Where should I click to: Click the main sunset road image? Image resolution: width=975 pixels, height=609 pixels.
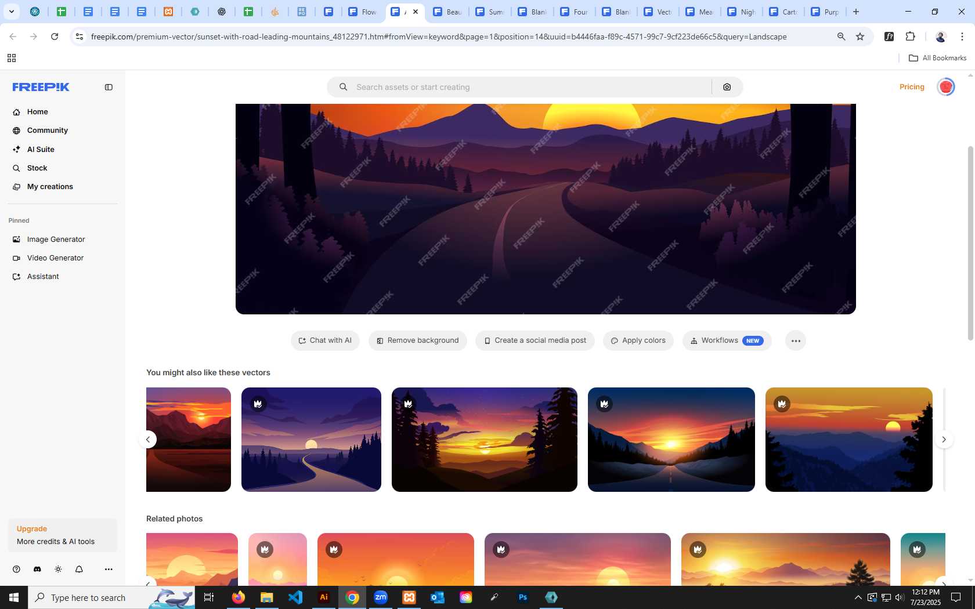pos(546,209)
